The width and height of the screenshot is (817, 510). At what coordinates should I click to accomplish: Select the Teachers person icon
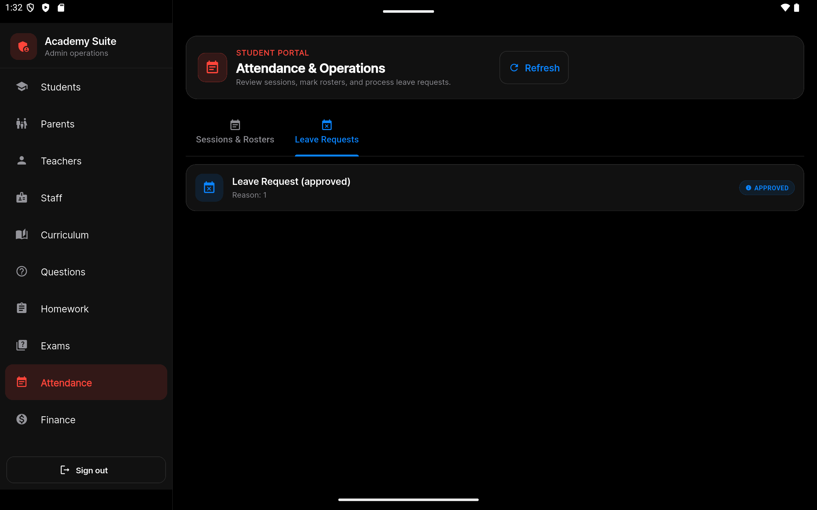[x=22, y=161]
